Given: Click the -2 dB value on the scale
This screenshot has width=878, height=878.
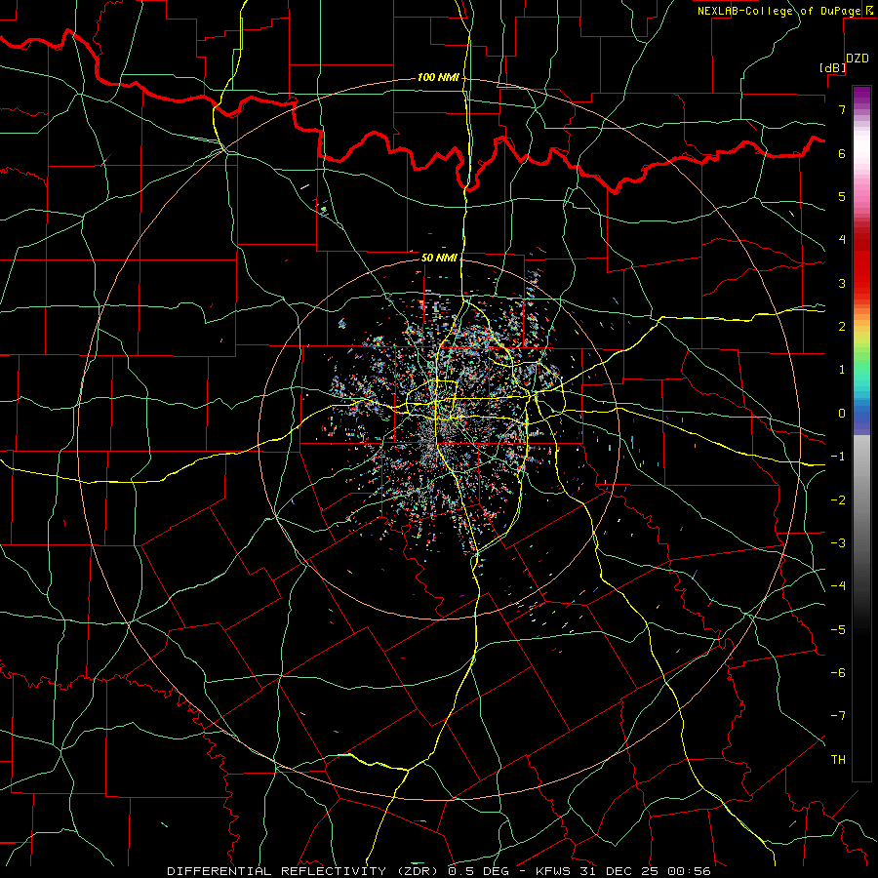Looking at the screenshot, I should pyautogui.click(x=838, y=500).
